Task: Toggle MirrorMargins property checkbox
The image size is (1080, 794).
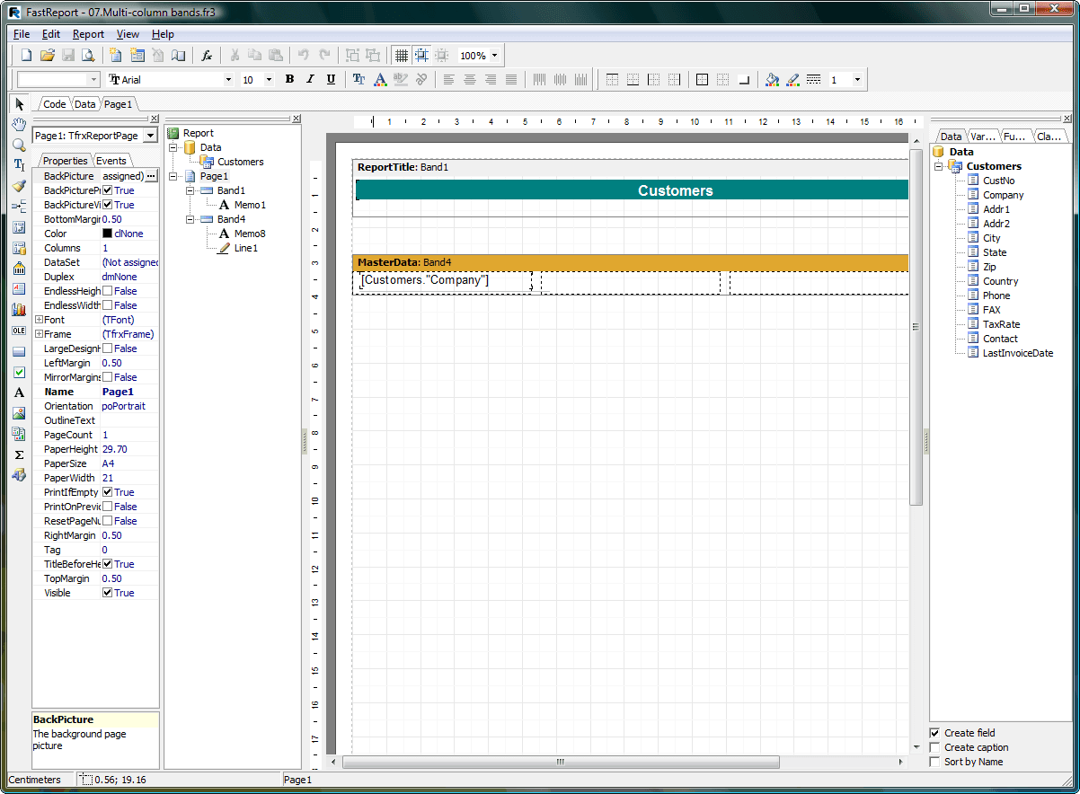Action: (x=108, y=377)
